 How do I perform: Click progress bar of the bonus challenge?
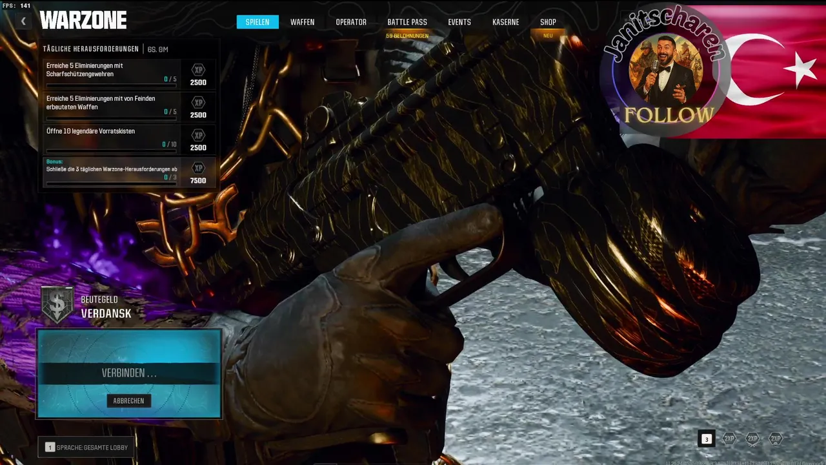[111, 184]
